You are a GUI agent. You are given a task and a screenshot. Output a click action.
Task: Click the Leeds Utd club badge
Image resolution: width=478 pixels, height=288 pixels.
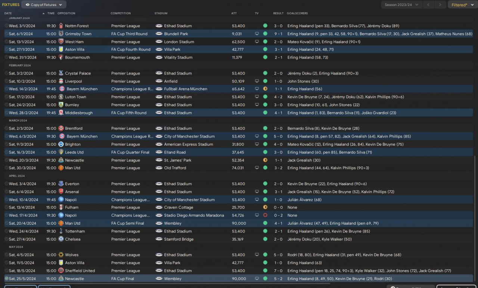click(x=61, y=152)
